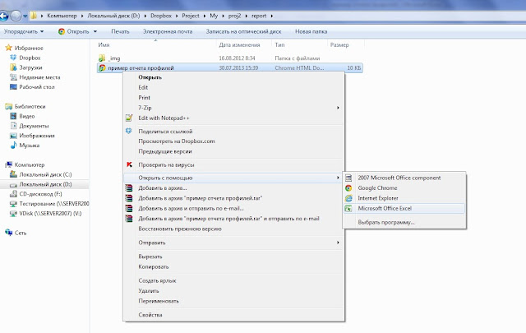Click the Электронная почта toolbar button
This screenshot has width=526, height=333.
tap(168, 31)
